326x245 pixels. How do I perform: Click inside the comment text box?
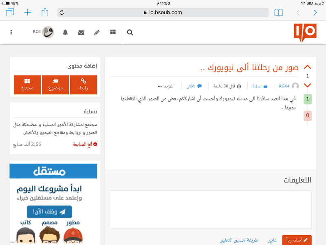[211, 209]
